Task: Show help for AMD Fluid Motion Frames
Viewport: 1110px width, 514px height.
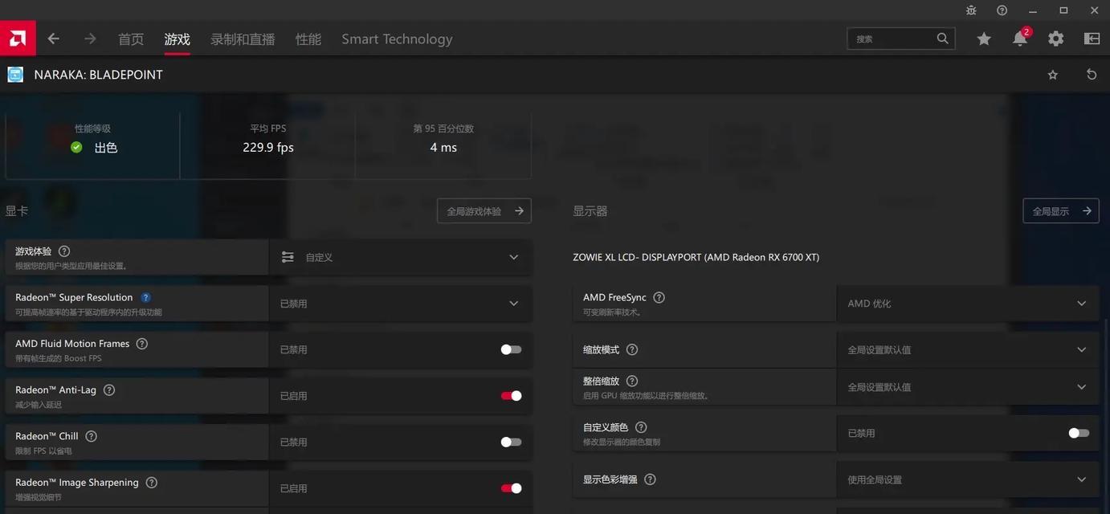Action: [142, 344]
